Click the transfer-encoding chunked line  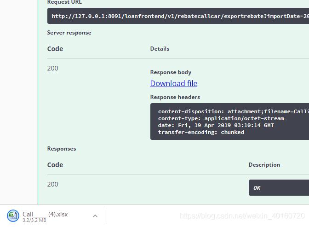click(x=201, y=132)
